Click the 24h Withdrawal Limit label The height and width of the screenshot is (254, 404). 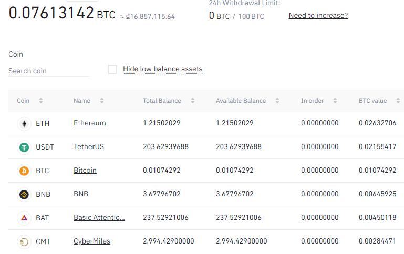click(244, 3)
